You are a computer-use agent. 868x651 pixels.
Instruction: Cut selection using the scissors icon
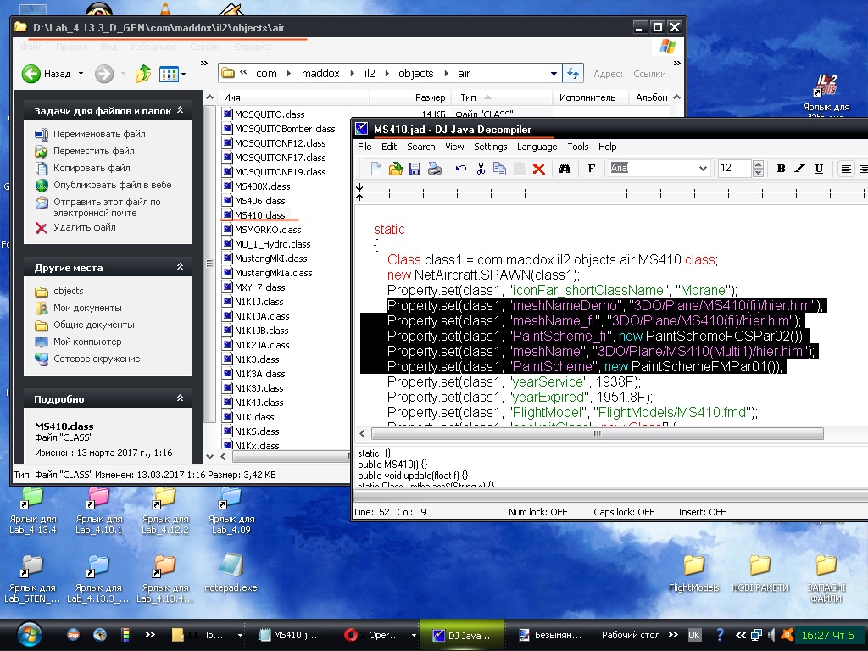click(481, 169)
